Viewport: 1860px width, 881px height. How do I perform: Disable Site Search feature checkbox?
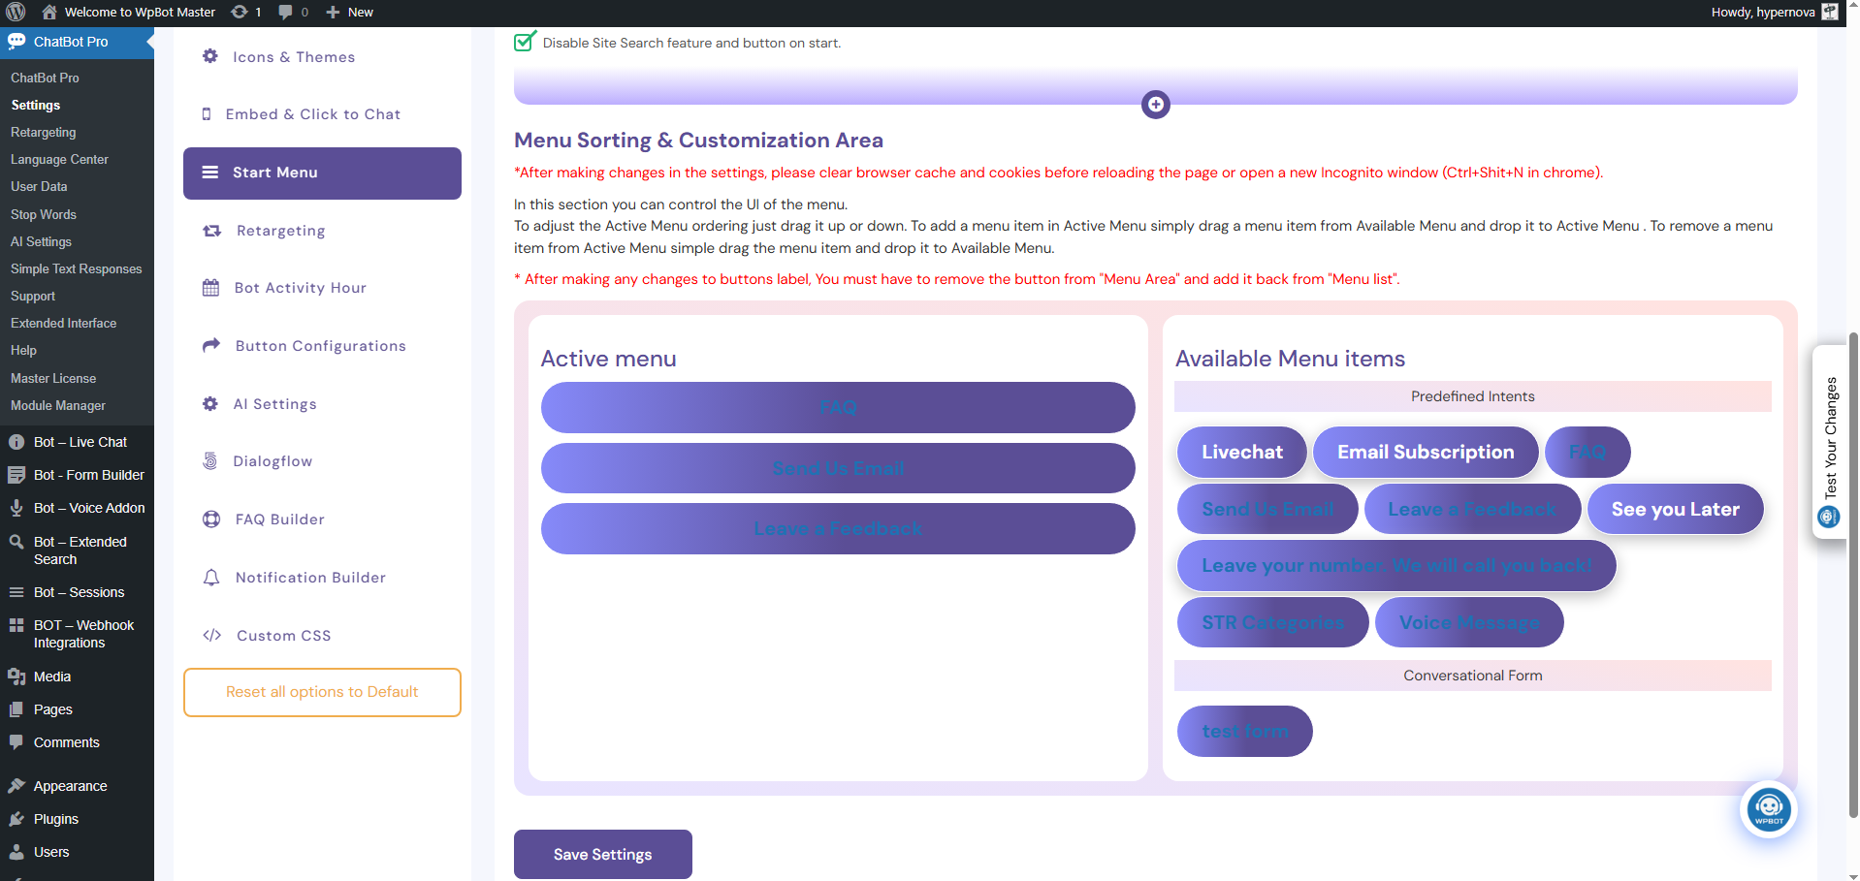click(x=524, y=42)
